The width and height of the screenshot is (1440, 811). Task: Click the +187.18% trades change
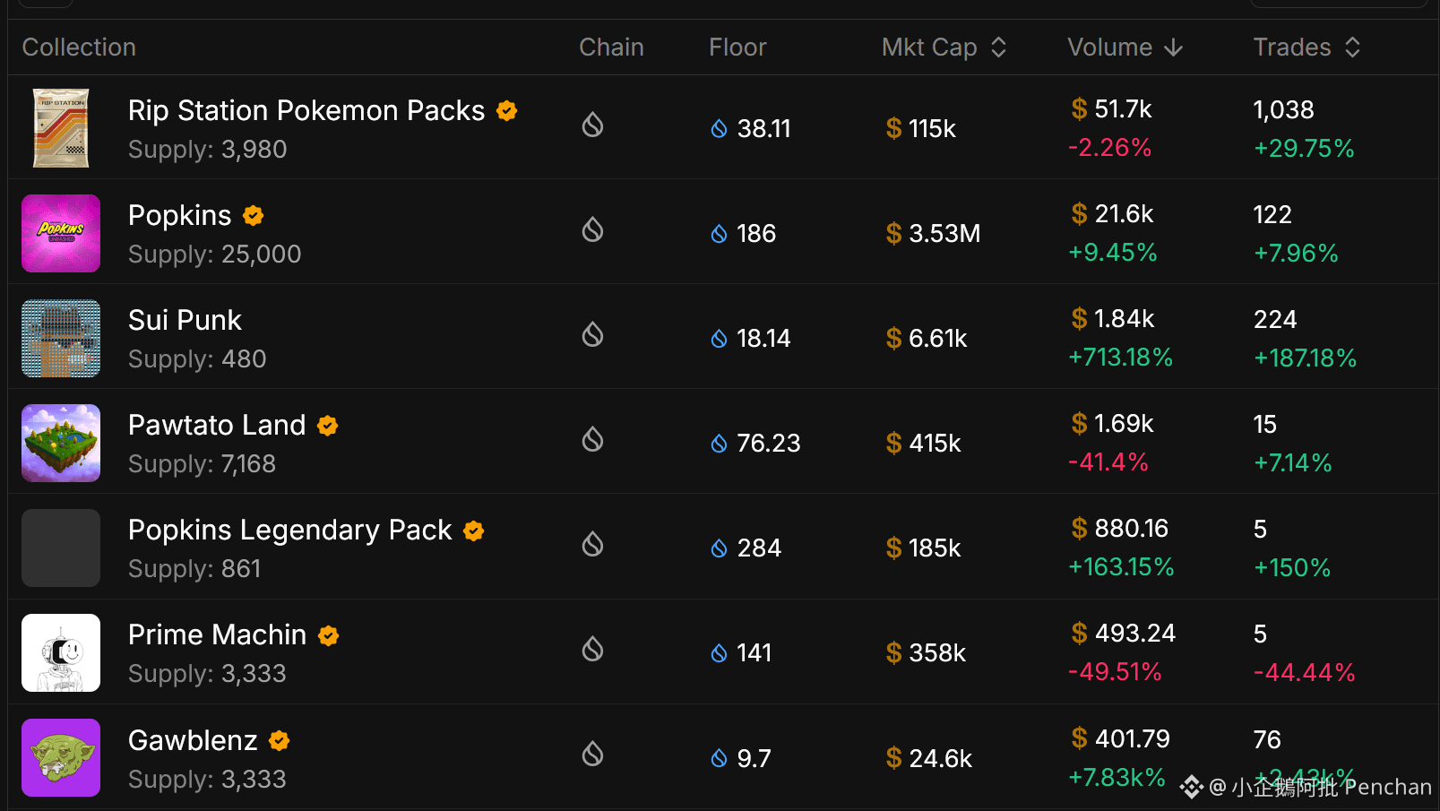coord(1305,358)
